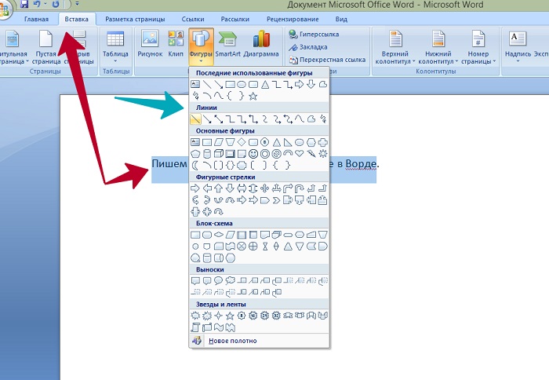Pick the Magnetic disk flowchart shape

(207, 258)
